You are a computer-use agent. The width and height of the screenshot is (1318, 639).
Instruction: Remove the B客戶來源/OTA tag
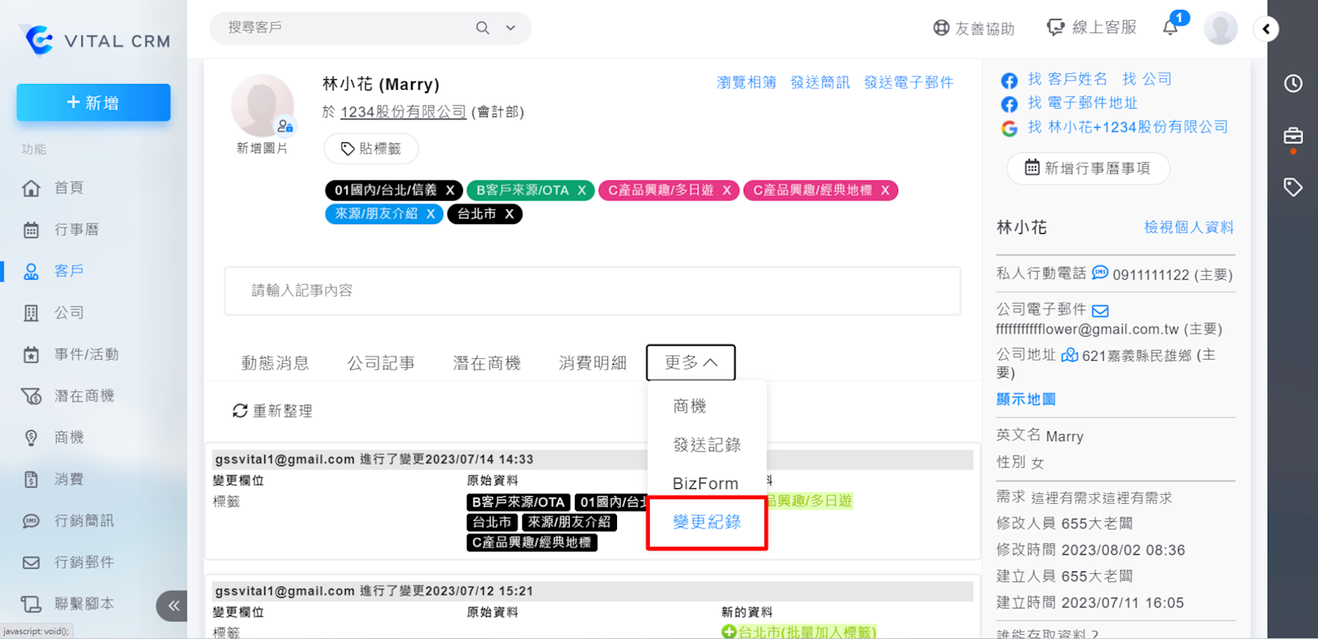tap(582, 190)
